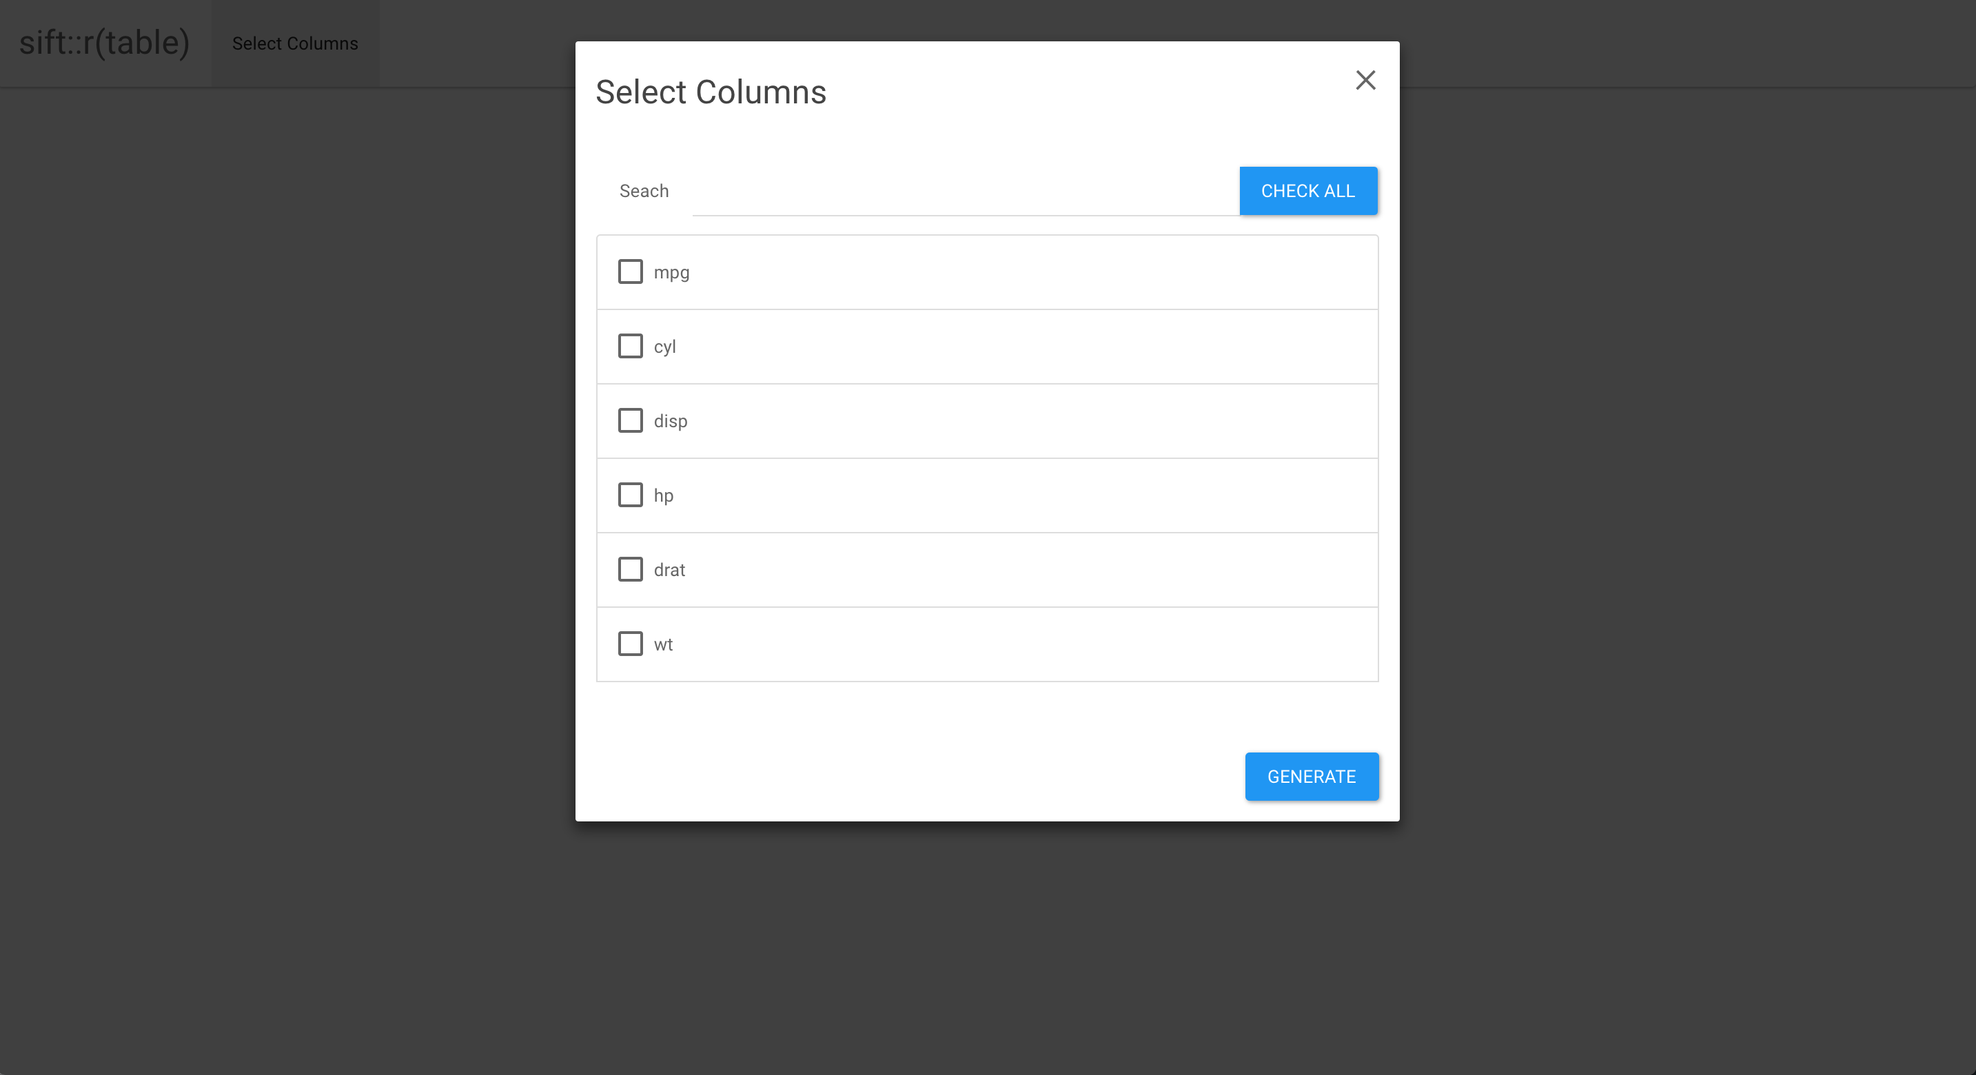Close the Select Columns dialog

[x=1365, y=80]
